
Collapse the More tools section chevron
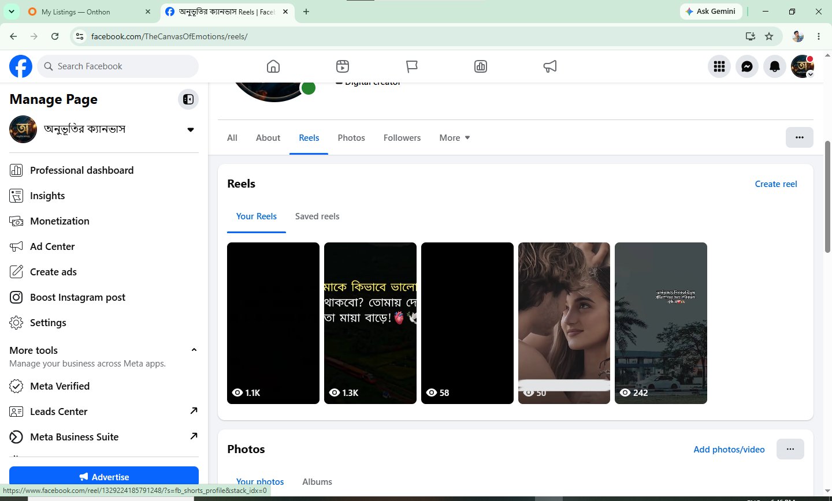coord(194,350)
